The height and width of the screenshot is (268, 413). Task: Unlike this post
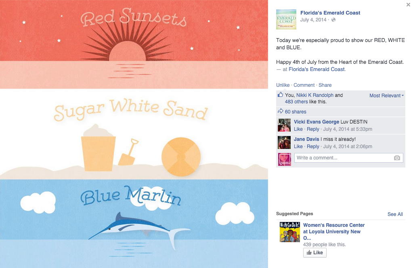coord(283,85)
